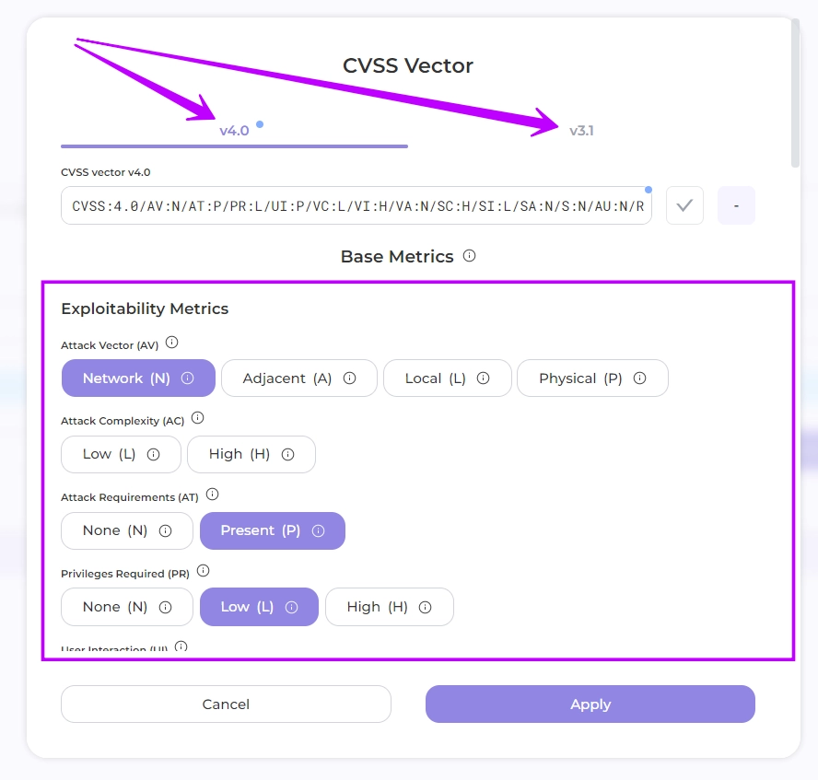Open info icon for Attack Vector (AV)
This screenshot has height=780, width=818.
[171, 343]
